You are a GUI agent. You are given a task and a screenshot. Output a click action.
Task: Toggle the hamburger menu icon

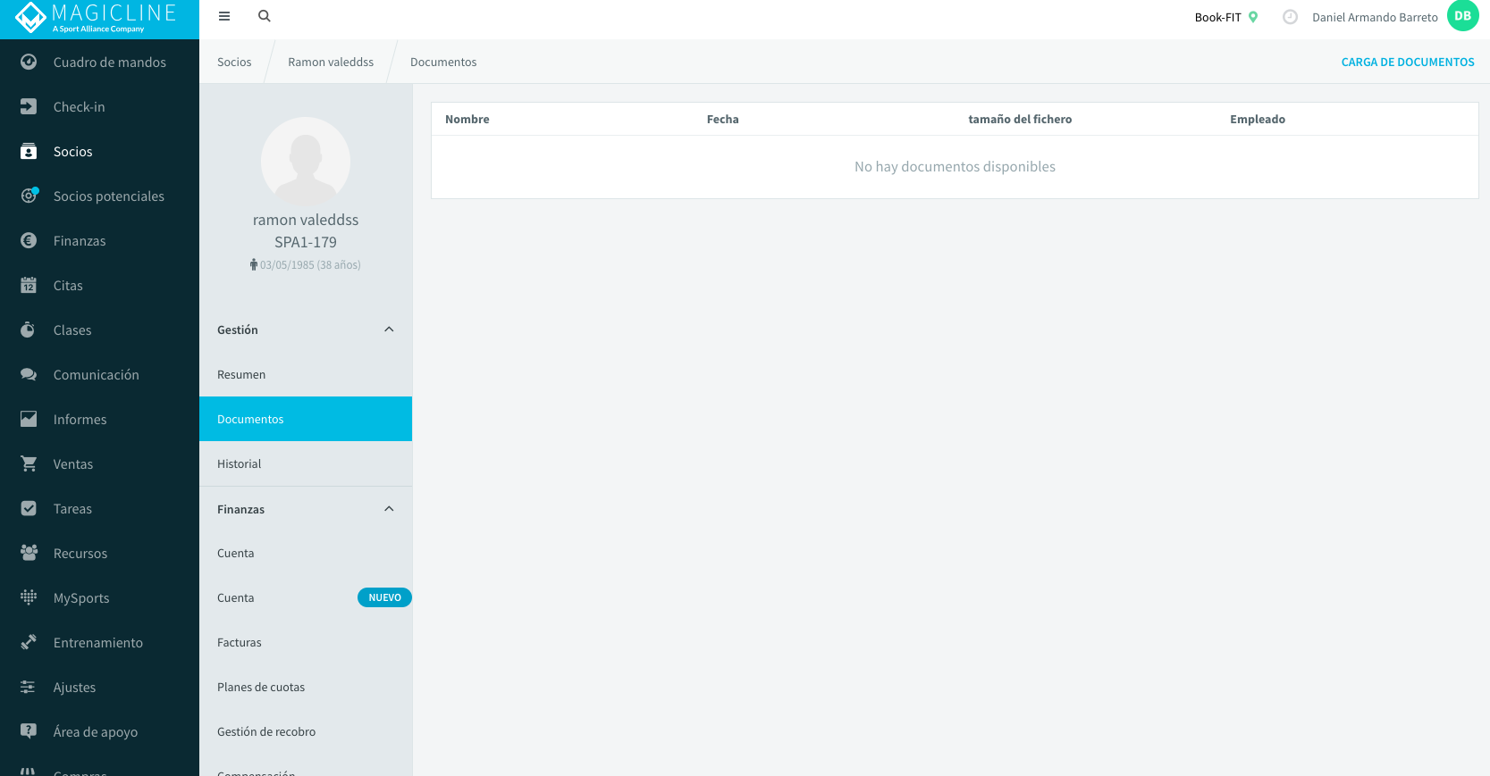(x=224, y=16)
